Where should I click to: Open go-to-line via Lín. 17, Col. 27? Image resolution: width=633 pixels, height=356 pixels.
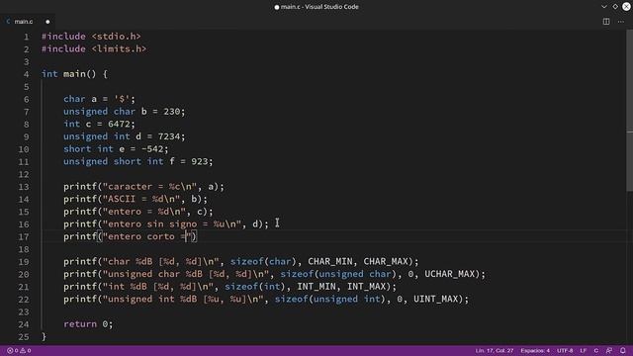(x=495, y=350)
